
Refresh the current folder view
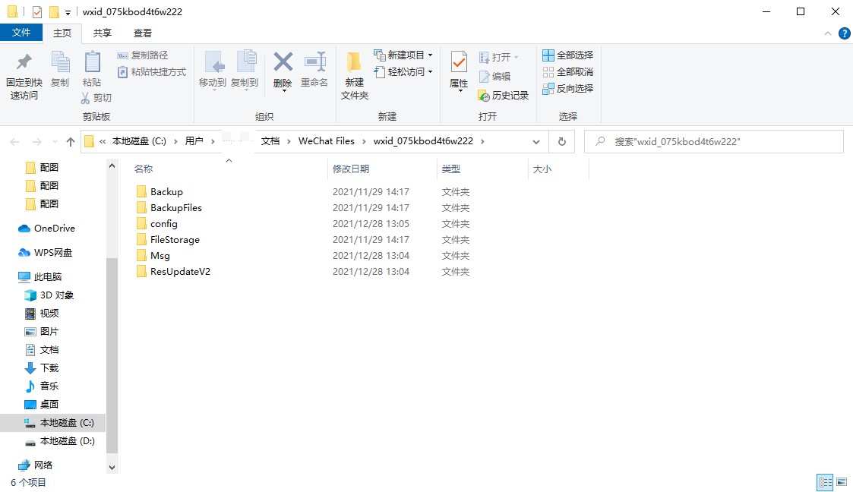pos(561,141)
